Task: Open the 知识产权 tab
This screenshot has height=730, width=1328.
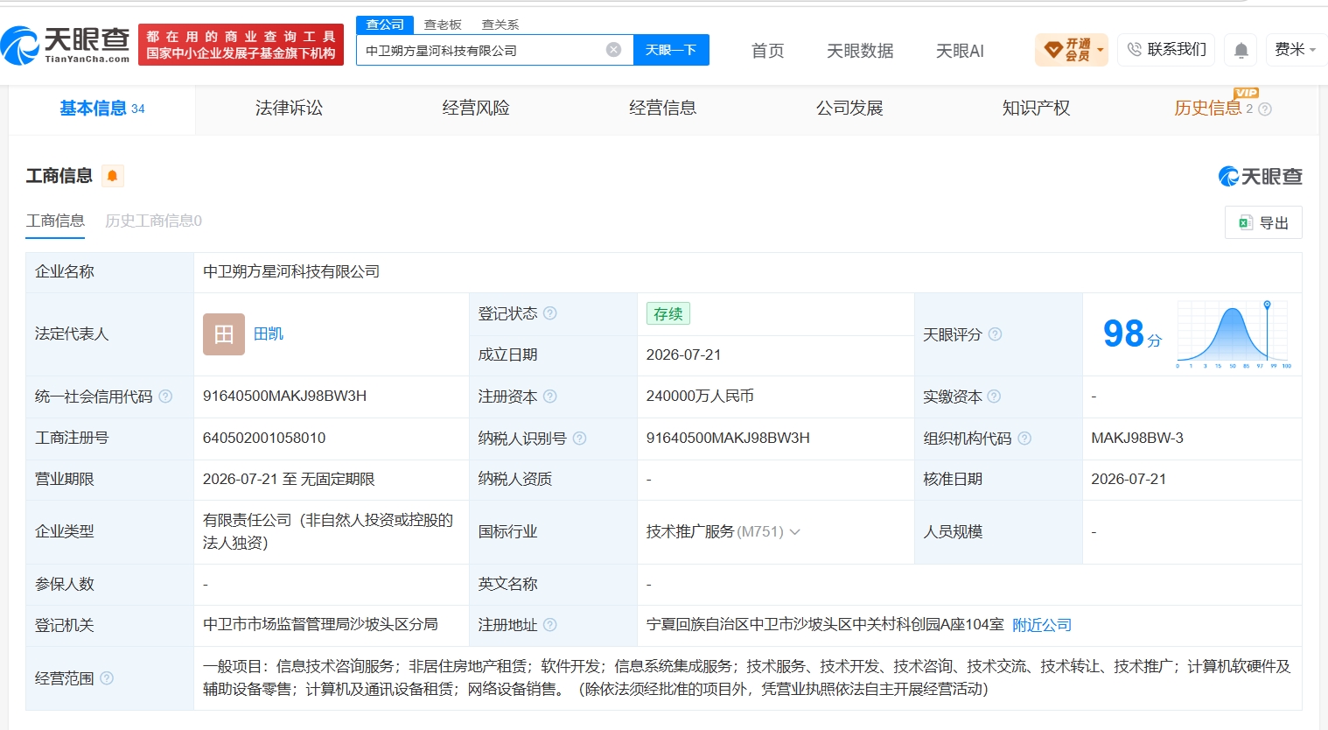Action: (1036, 109)
